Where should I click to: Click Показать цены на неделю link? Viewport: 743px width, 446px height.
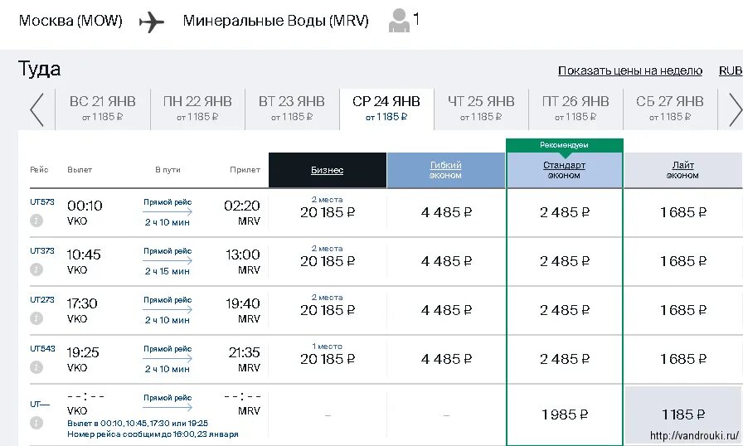click(x=630, y=71)
